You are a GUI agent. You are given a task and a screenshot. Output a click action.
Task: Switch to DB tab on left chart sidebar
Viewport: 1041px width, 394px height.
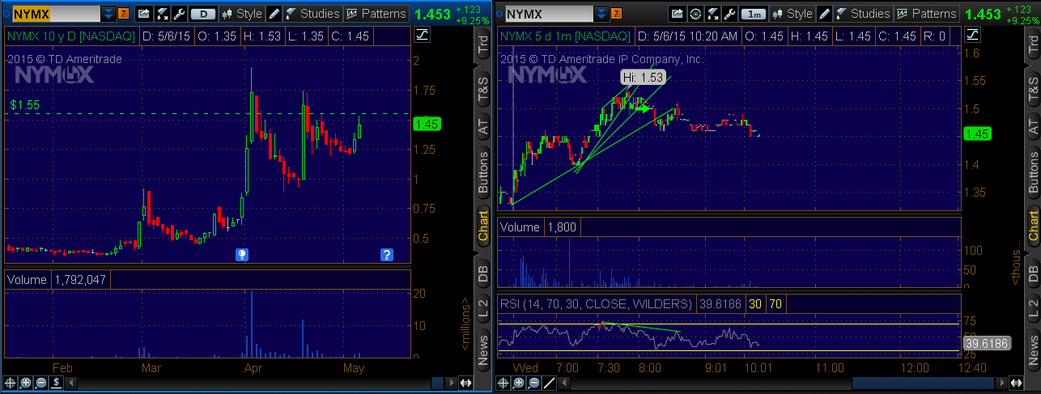(x=483, y=273)
